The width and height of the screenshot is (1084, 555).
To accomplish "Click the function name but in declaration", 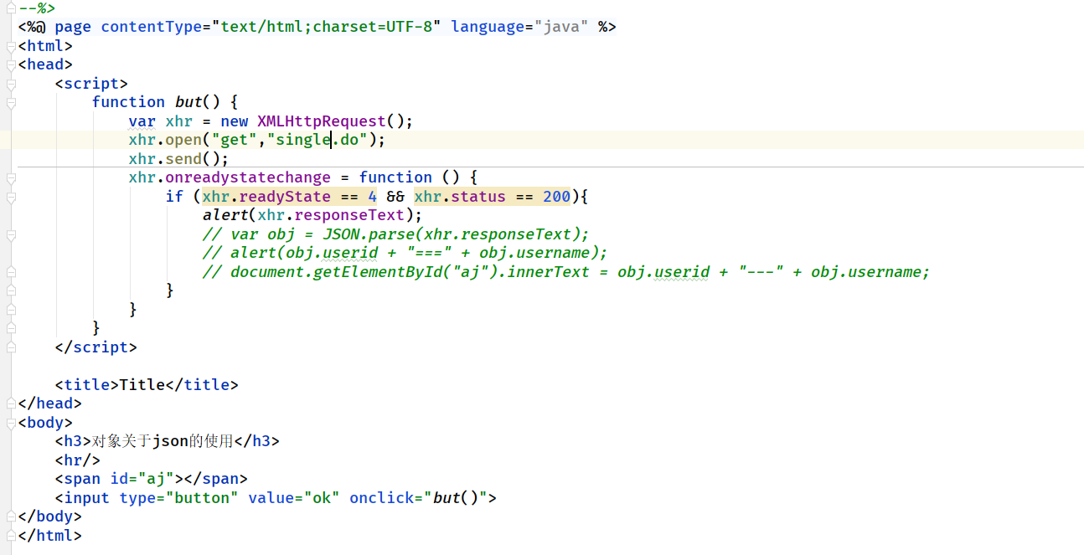I will pyautogui.click(x=188, y=102).
